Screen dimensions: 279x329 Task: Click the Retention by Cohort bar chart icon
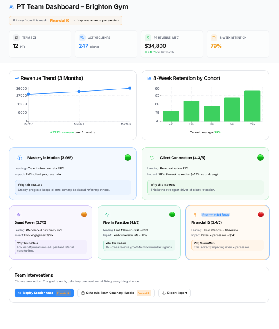click(x=149, y=78)
